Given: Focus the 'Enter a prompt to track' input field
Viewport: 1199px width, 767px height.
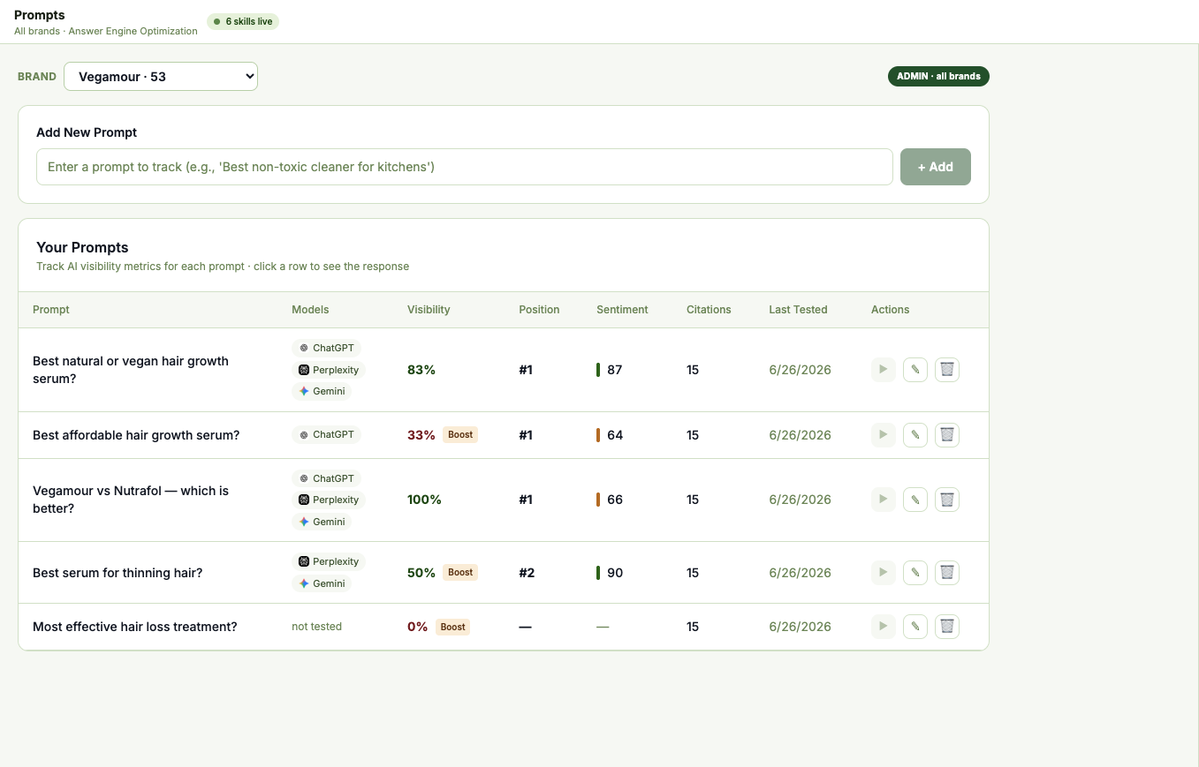Looking at the screenshot, I should [x=465, y=167].
